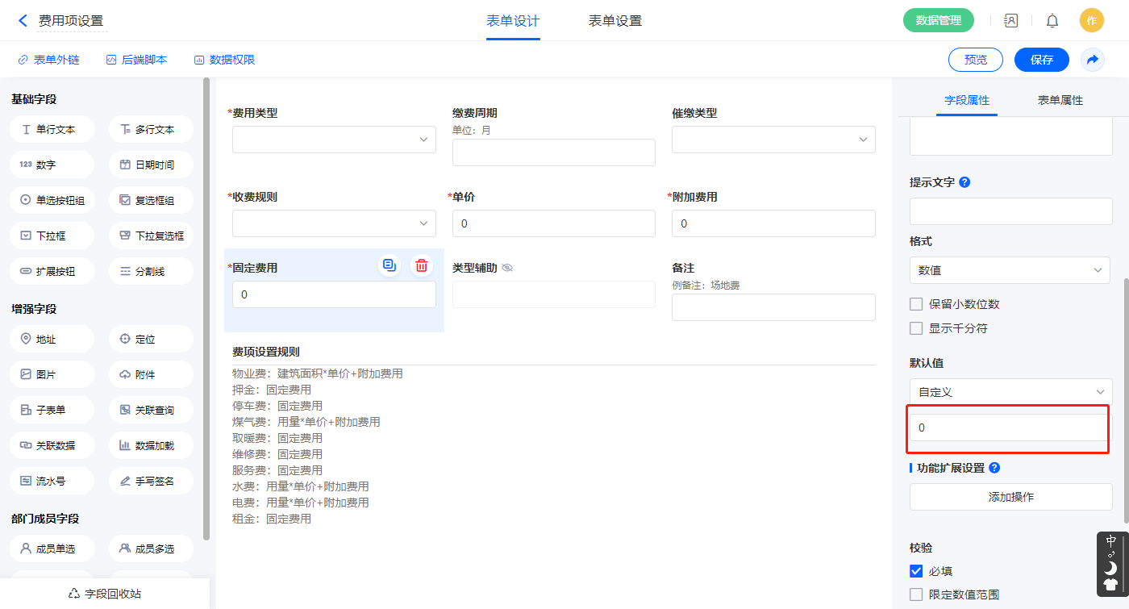The height and width of the screenshot is (609, 1129).
Task: Delete the 固定费用 field with trash icon
Action: pyautogui.click(x=421, y=265)
